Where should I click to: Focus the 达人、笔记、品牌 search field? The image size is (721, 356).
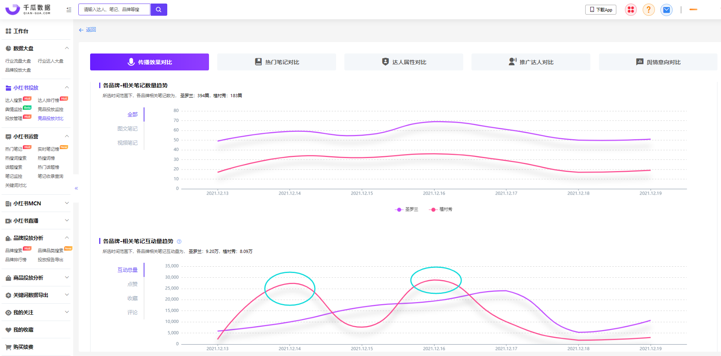pyautogui.click(x=114, y=9)
